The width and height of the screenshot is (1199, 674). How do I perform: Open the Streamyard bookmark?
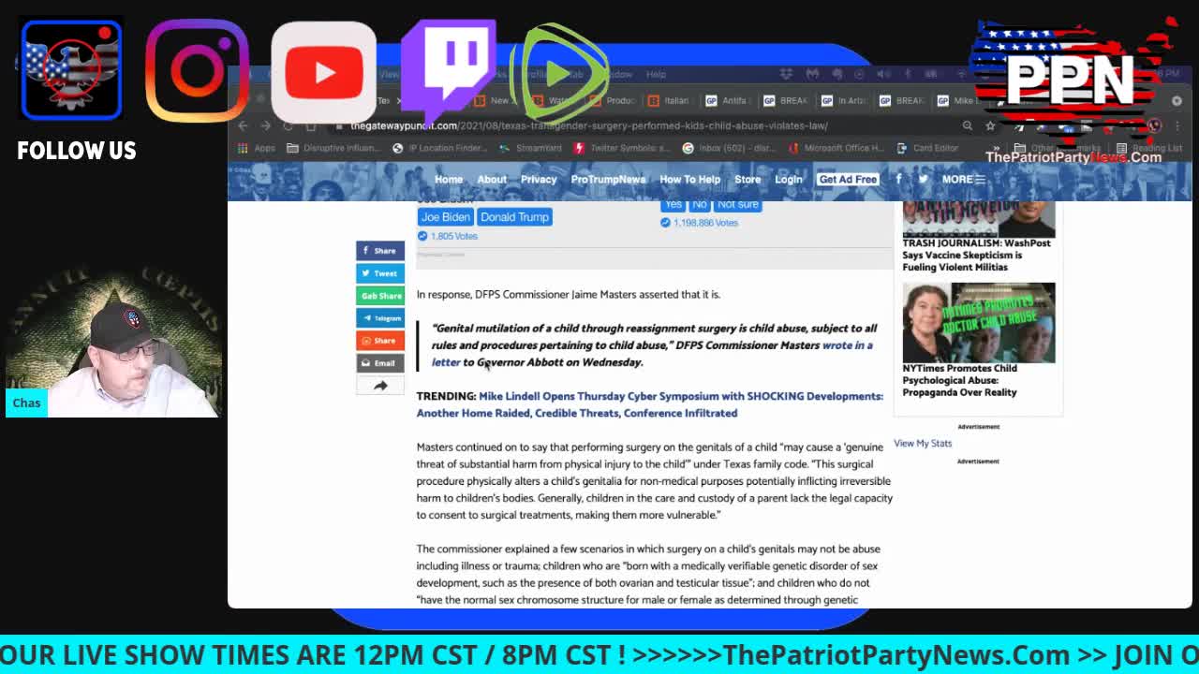coord(530,148)
